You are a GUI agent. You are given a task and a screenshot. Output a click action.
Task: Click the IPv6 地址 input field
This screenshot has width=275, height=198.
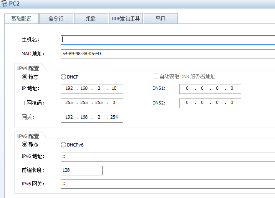pos(168,157)
